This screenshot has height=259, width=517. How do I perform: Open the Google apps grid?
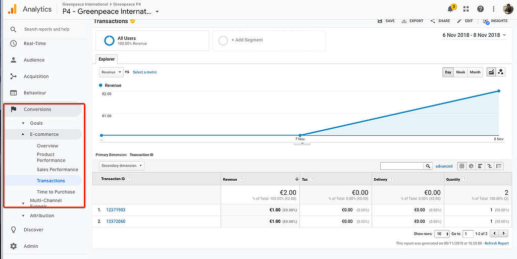click(466, 9)
